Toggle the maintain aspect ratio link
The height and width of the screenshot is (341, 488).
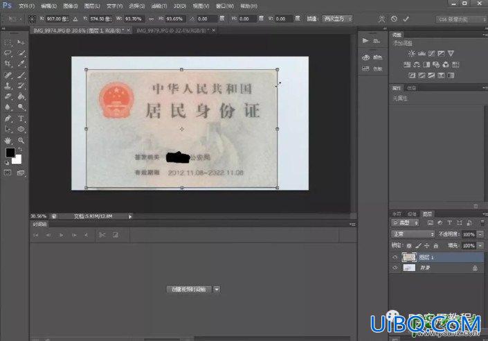click(151, 19)
